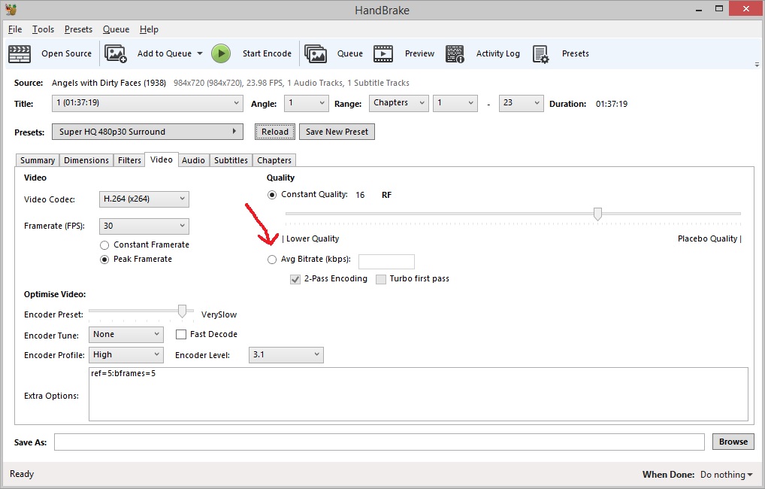Open the Tools menu

(x=43, y=29)
